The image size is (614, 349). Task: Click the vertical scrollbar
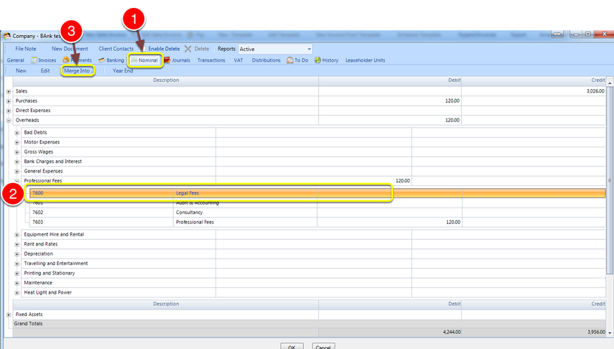[610, 180]
